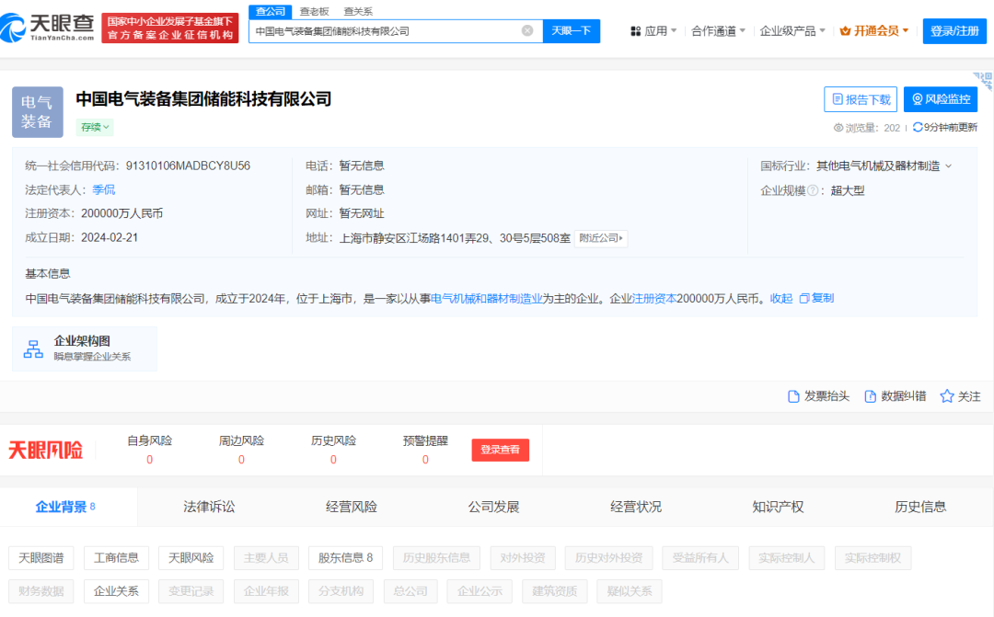Click the 关注 star icon

pos(946,396)
